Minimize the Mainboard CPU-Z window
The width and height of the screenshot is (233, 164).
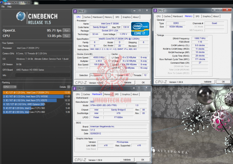[x=134, y=88]
